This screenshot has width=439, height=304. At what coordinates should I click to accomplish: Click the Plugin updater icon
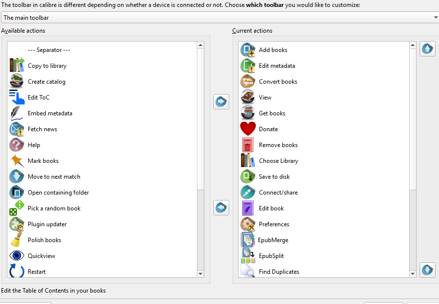click(x=17, y=224)
